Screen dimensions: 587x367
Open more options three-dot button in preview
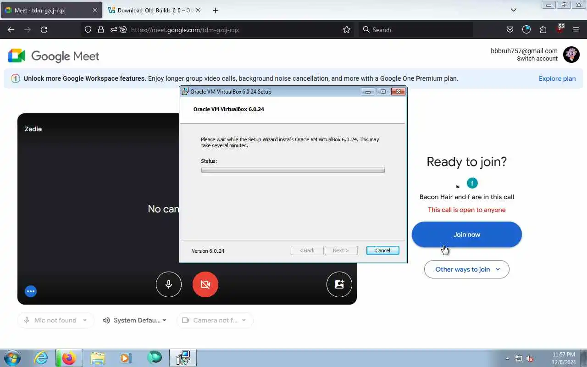tap(31, 291)
